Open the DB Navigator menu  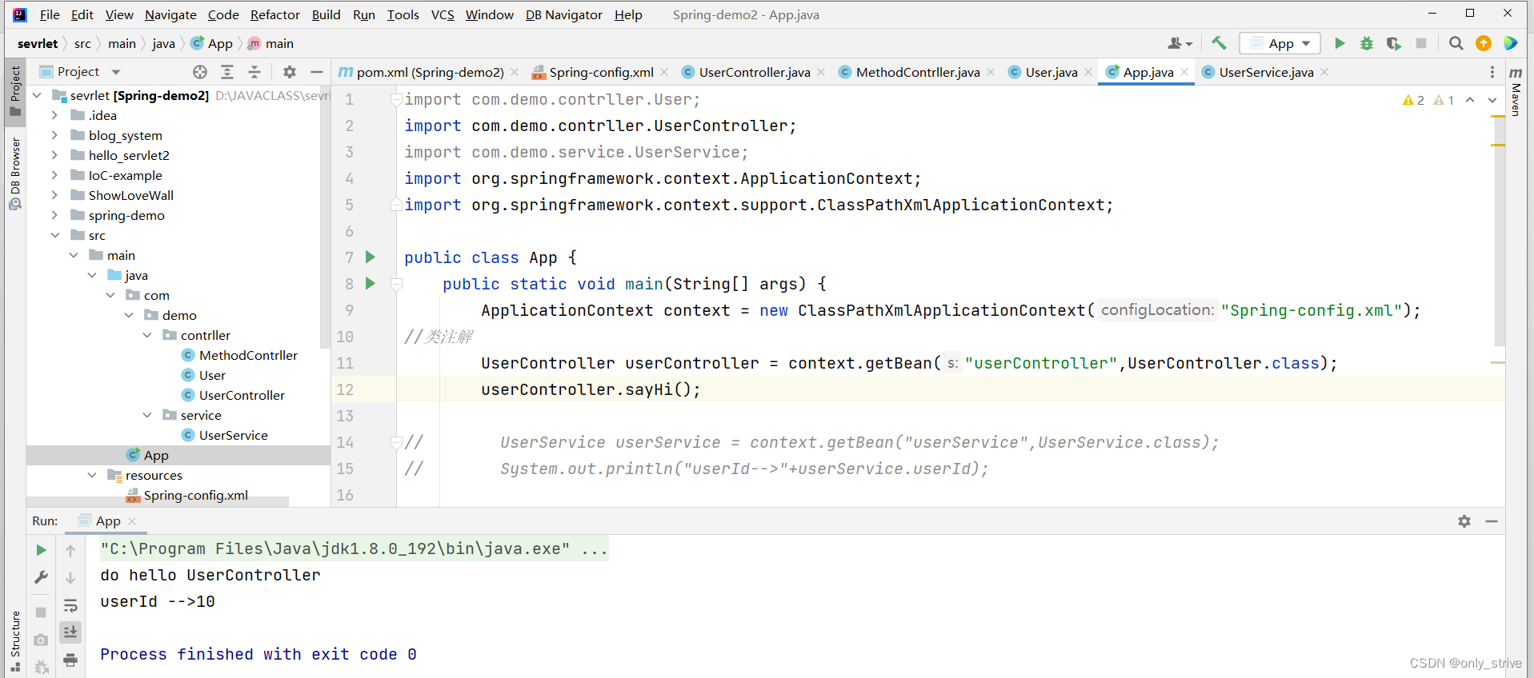pyautogui.click(x=563, y=14)
